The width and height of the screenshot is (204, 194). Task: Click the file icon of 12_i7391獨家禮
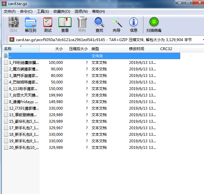pos(6,108)
